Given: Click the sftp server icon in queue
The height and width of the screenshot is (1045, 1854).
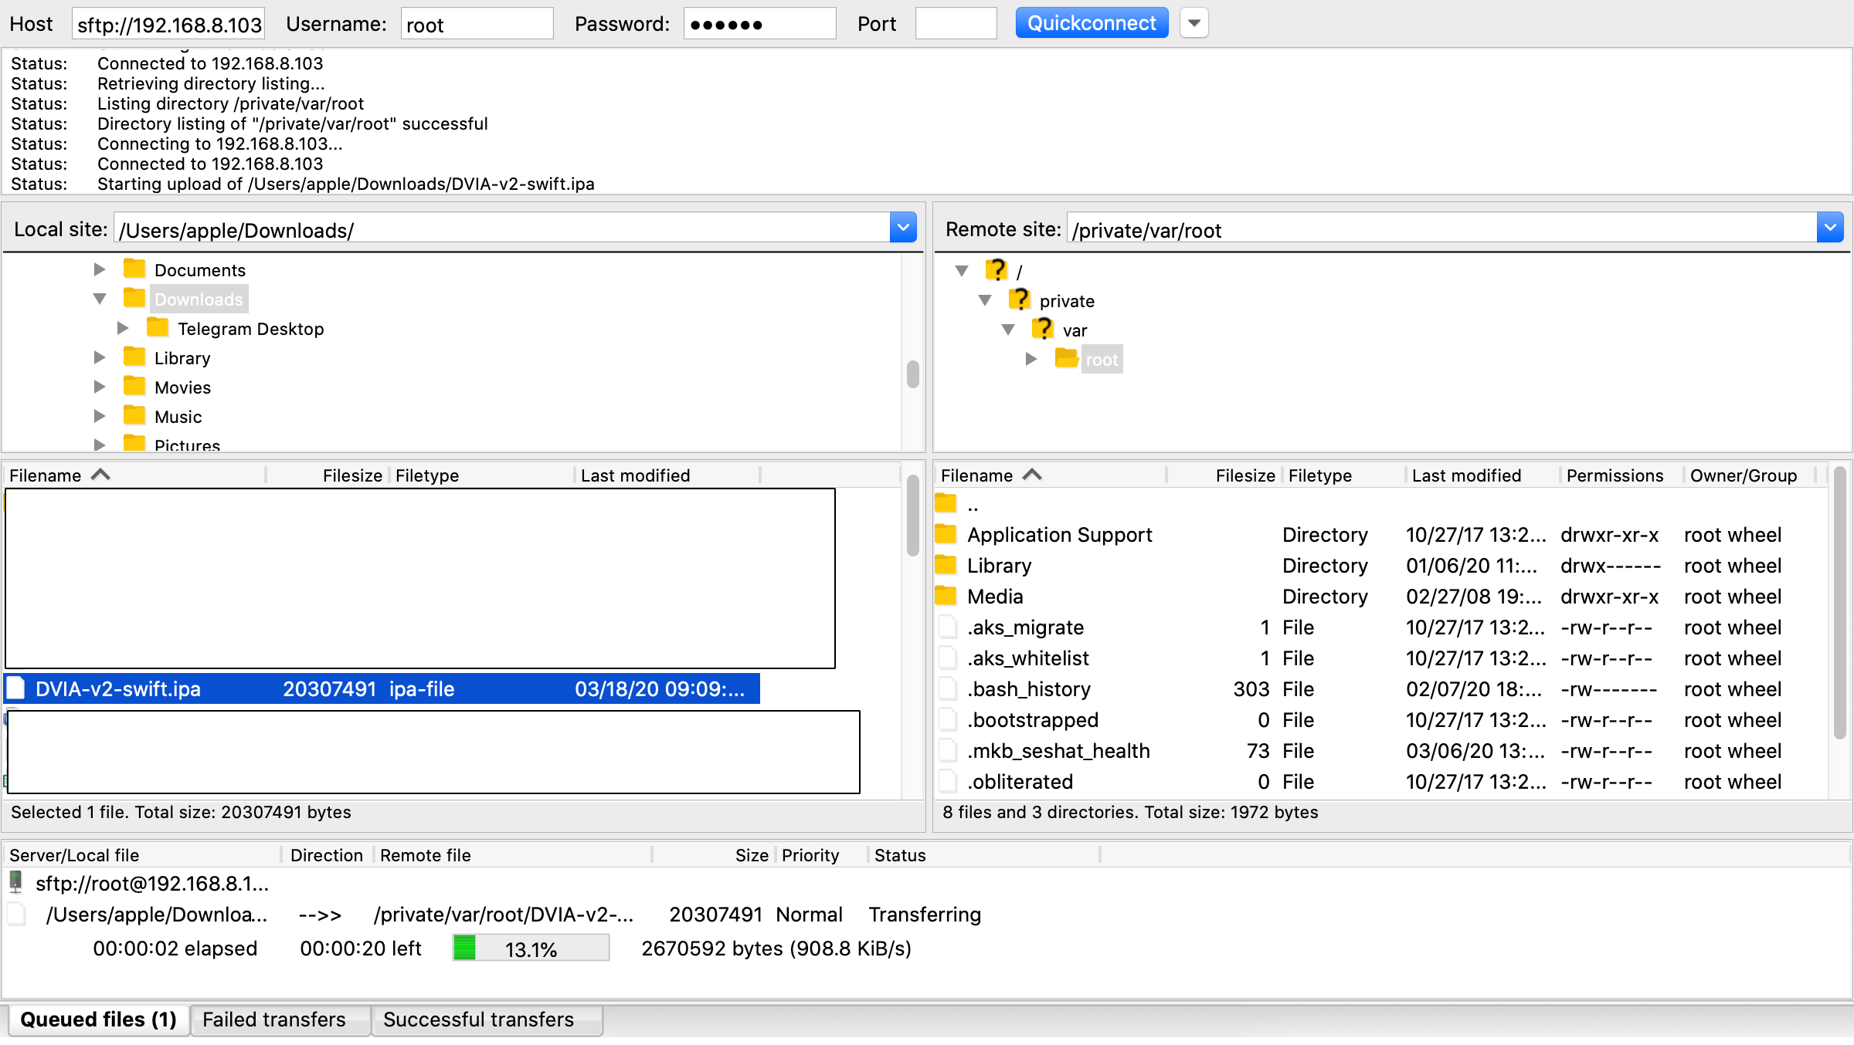Looking at the screenshot, I should [x=16, y=882].
